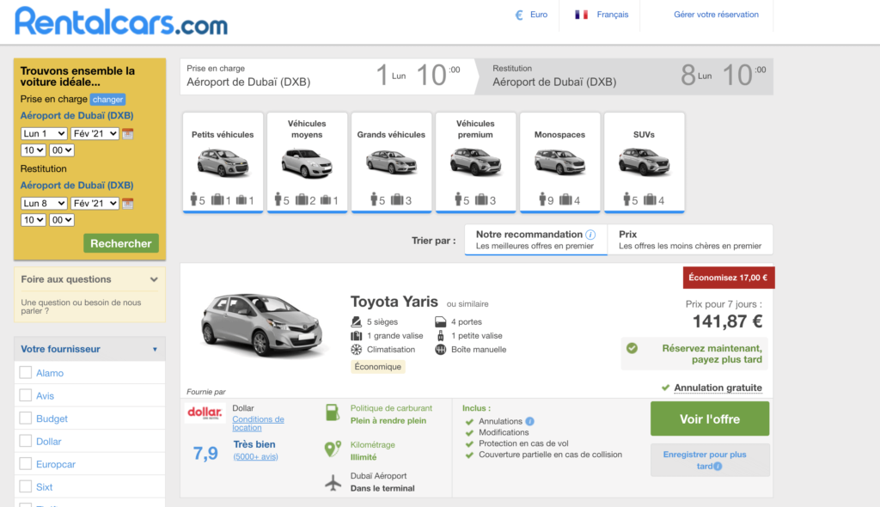Open the return date calendar icon
The width and height of the screenshot is (880, 507).
click(x=128, y=204)
